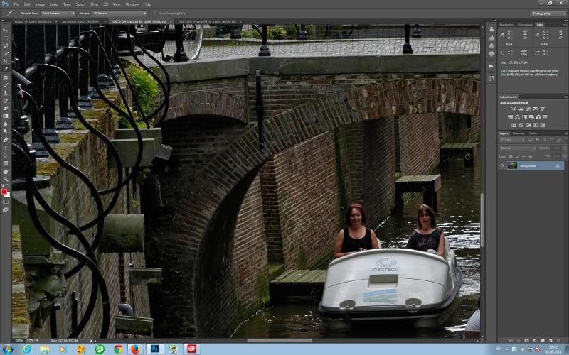Screen dimensions: 569x355
Task: Open the Navigator panel tab
Action: (506, 25)
